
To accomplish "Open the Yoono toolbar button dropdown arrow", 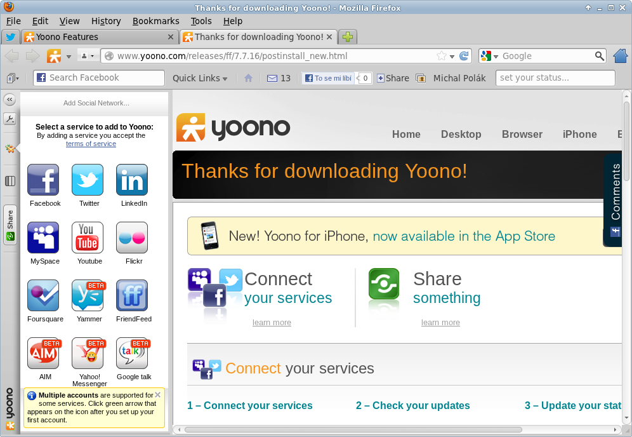I will click(x=69, y=57).
